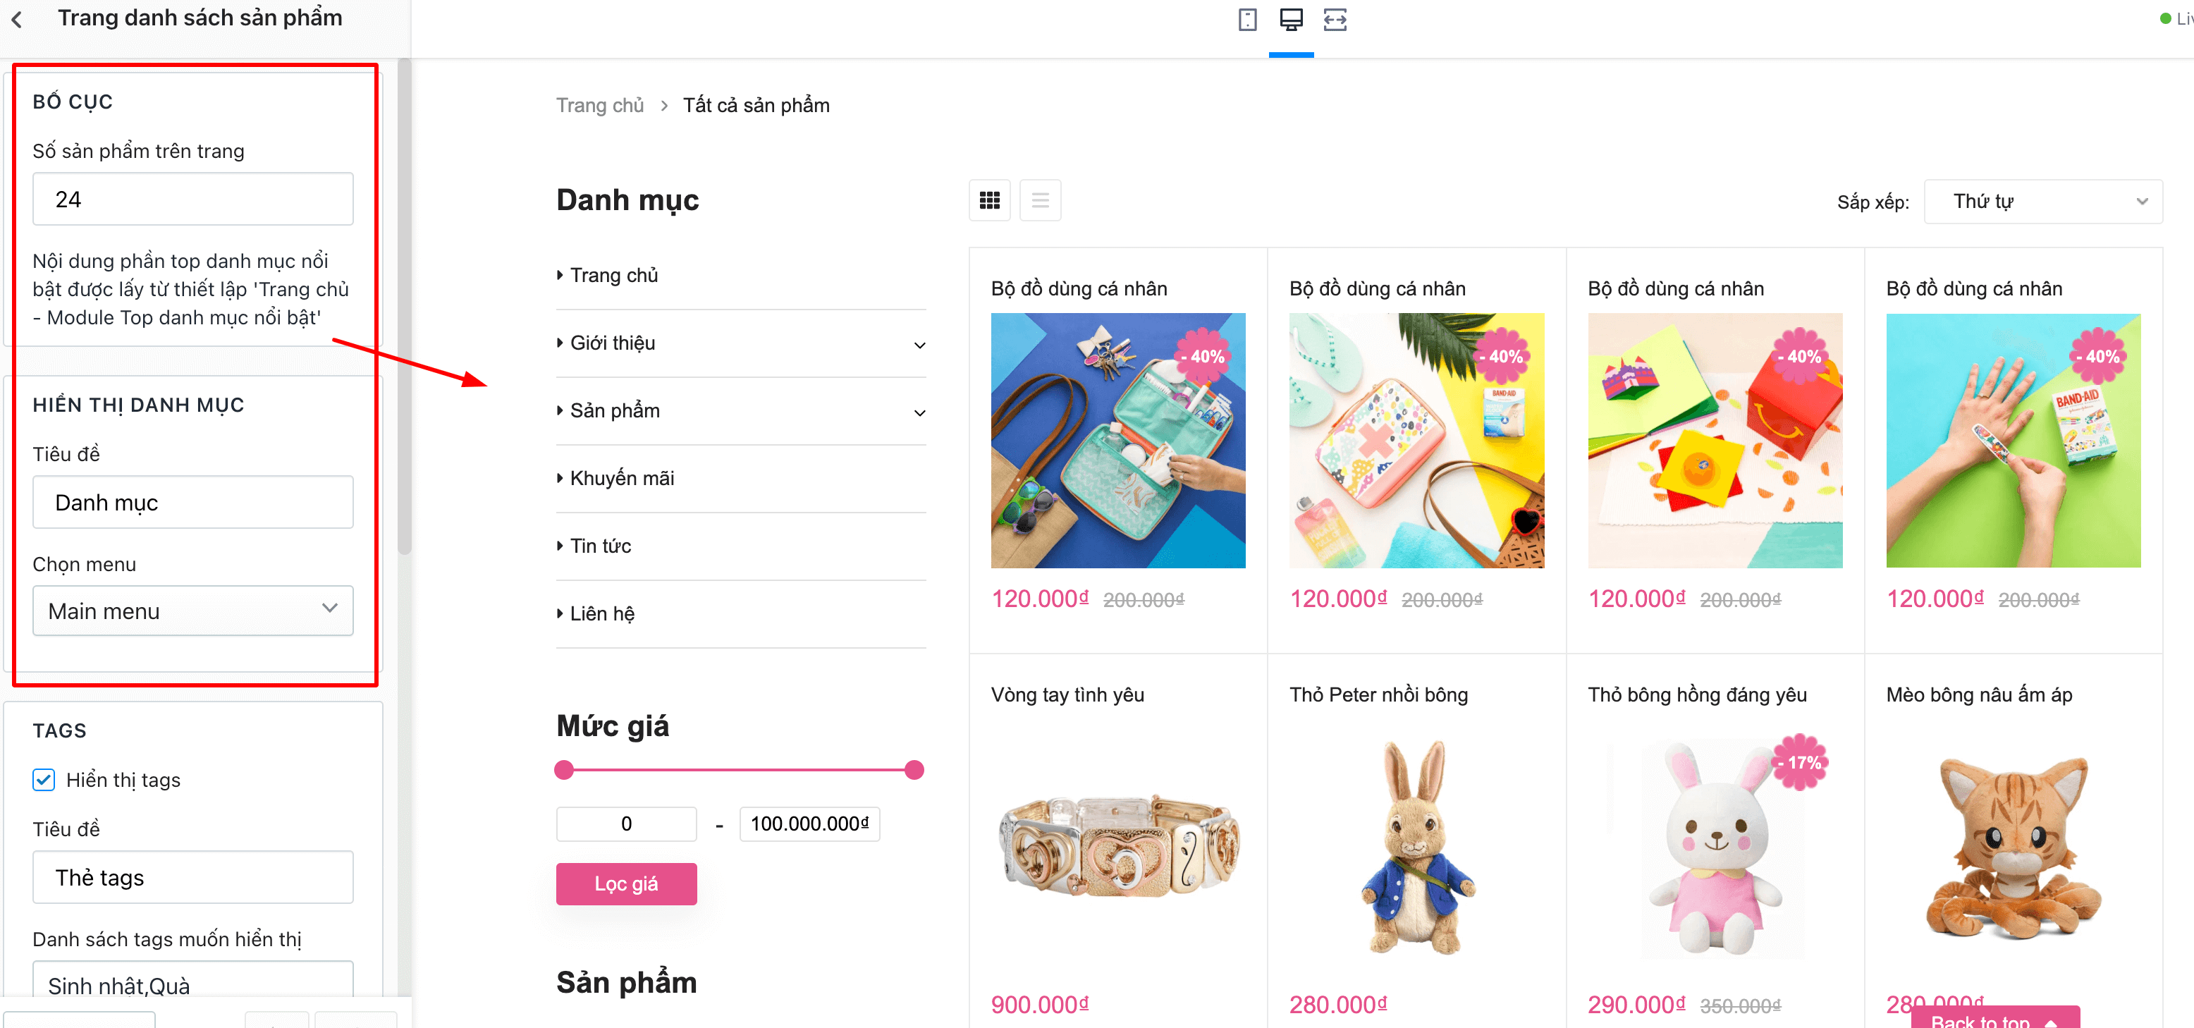Open the Main menu dropdown
2194x1028 pixels.
(192, 611)
